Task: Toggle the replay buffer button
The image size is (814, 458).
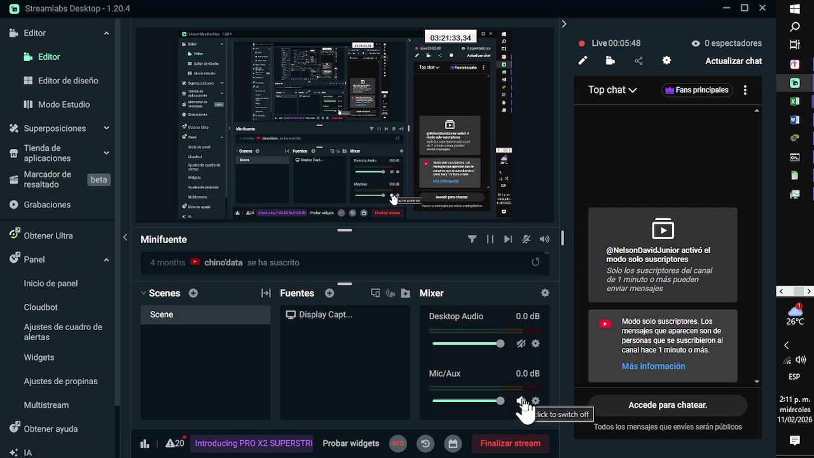Action: point(425,443)
